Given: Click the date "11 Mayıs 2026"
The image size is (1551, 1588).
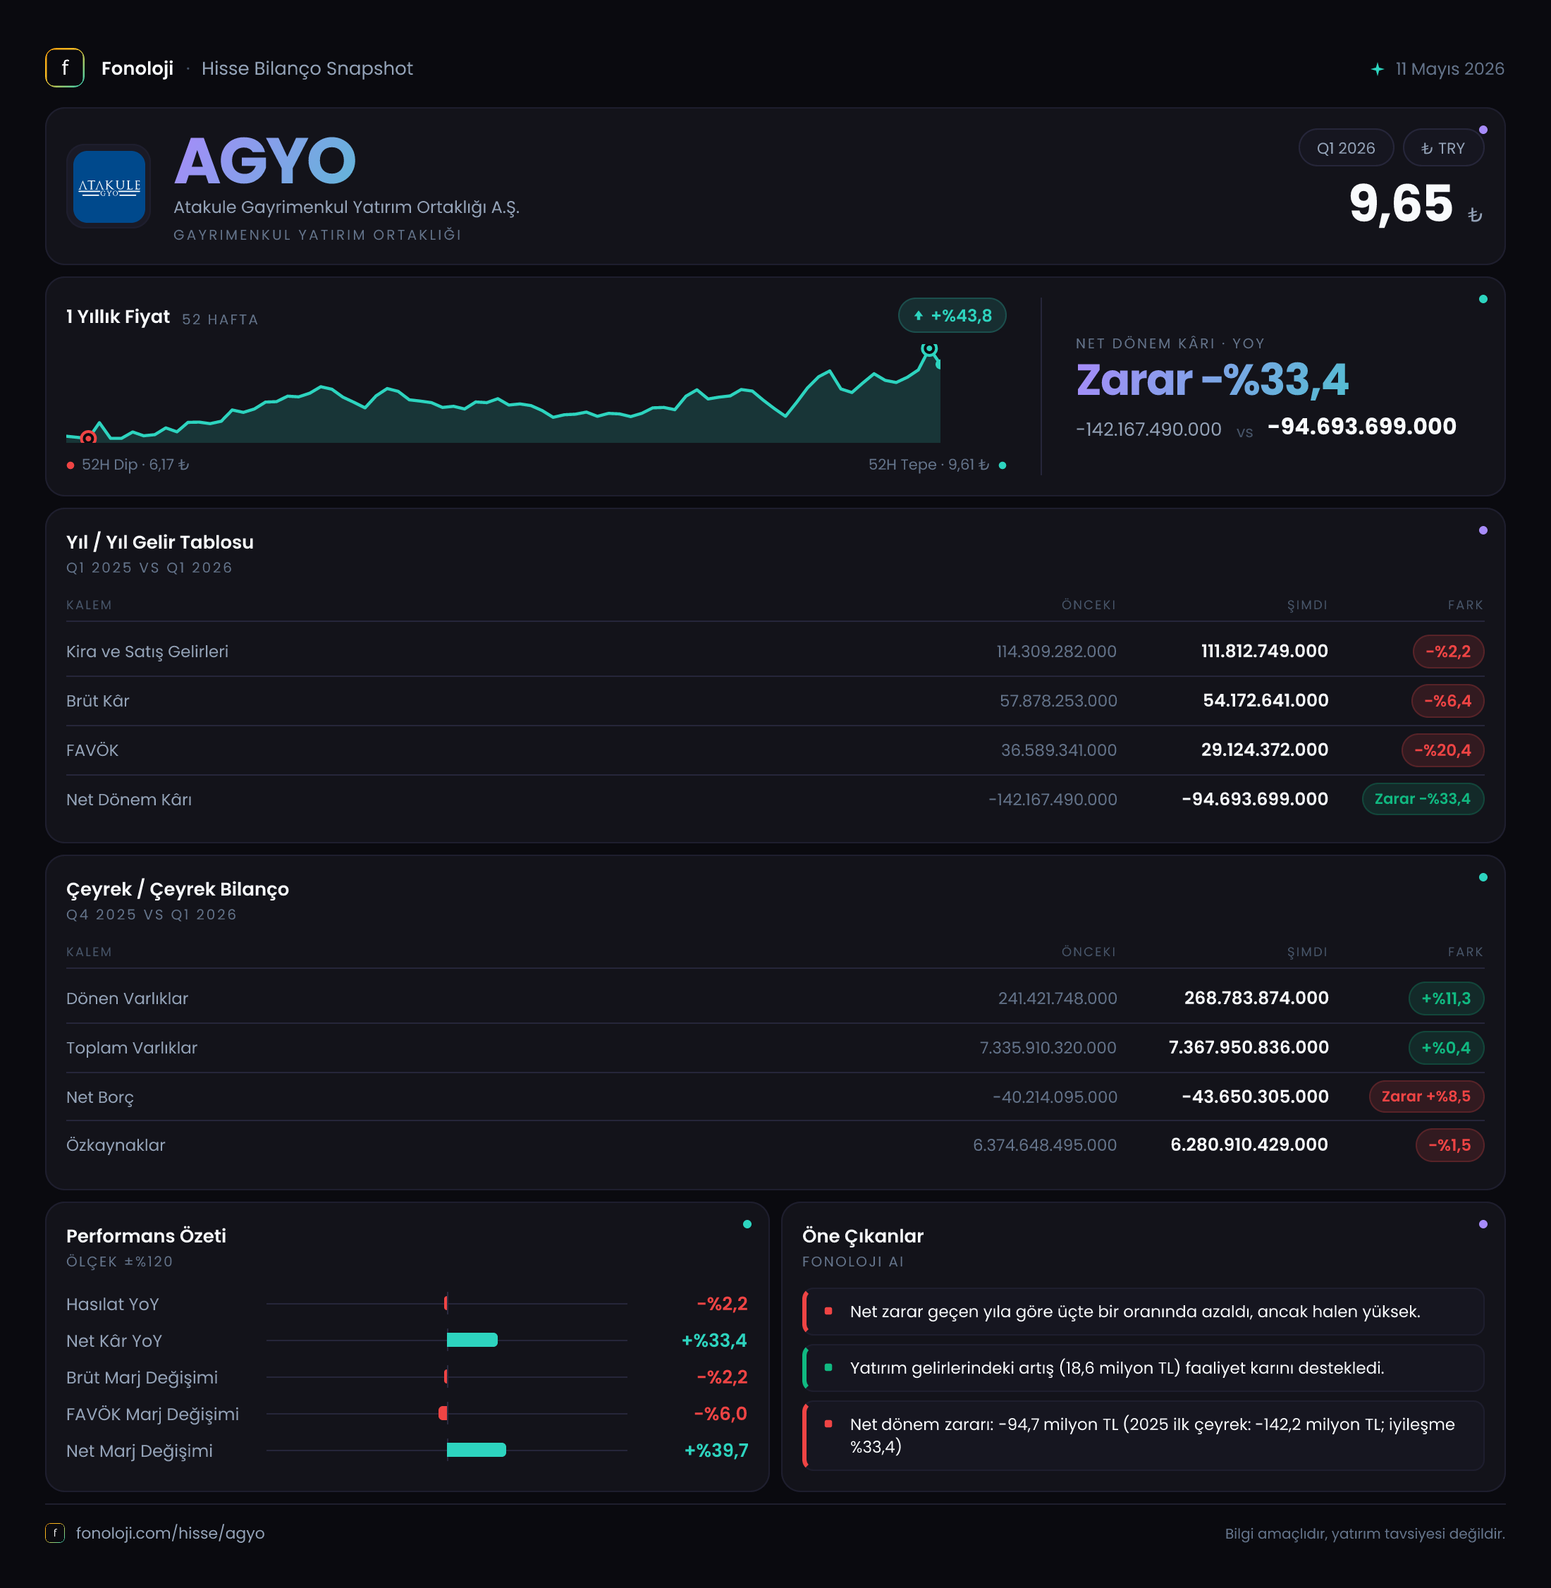Looking at the screenshot, I should [1449, 69].
